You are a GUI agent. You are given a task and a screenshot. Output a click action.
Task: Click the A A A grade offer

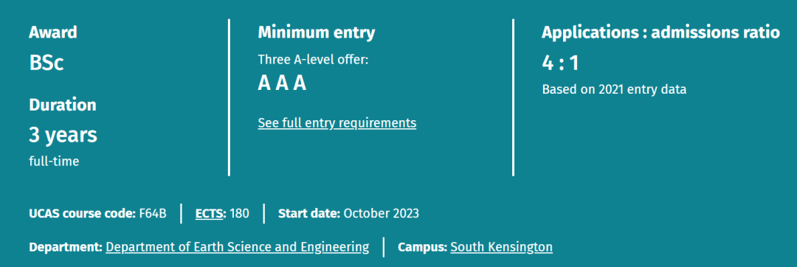pos(282,83)
